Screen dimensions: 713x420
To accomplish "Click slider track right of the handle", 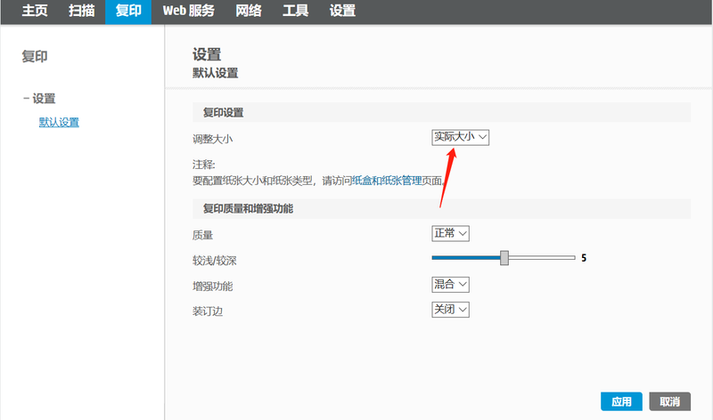I will [x=542, y=258].
